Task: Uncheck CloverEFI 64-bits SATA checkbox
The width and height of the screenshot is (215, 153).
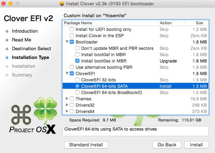Action: coord(77,86)
